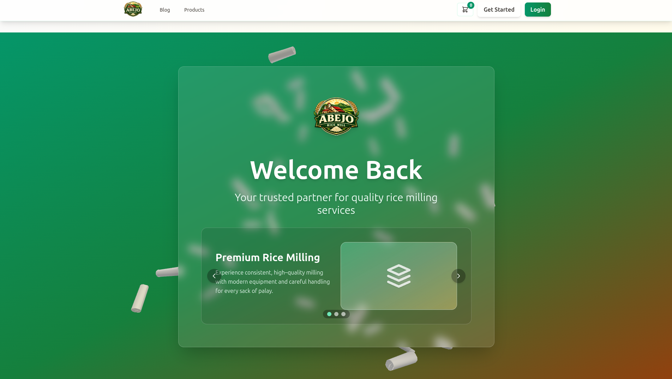Click the Get Started button

click(x=499, y=10)
